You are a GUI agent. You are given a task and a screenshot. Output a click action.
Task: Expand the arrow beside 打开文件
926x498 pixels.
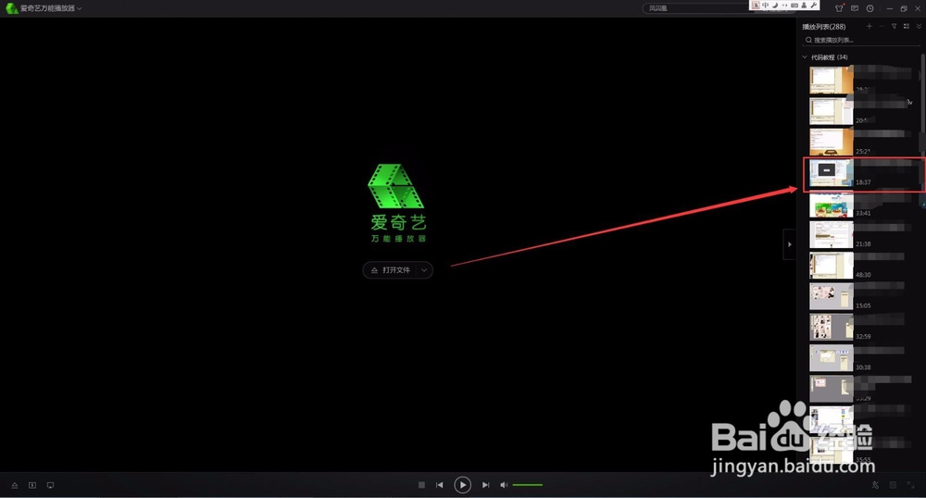pos(424,270)
